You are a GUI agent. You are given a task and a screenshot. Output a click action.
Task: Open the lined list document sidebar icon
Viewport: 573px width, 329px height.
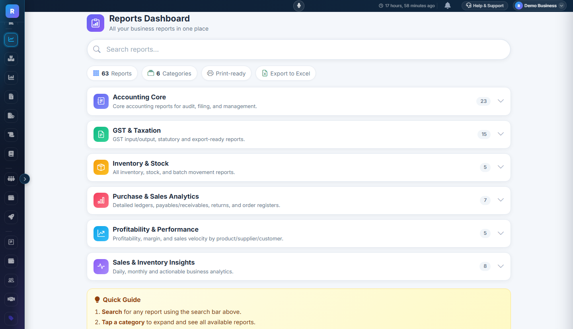click(11, 242)
